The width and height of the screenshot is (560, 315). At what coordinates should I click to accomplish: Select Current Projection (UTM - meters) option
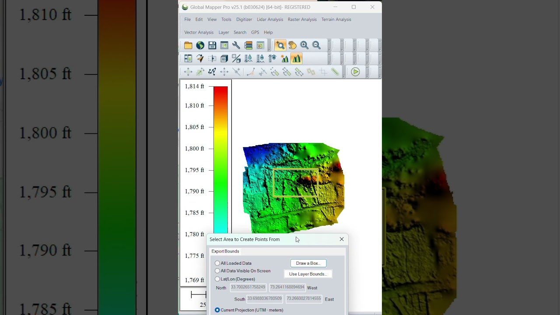click(217, 310)
